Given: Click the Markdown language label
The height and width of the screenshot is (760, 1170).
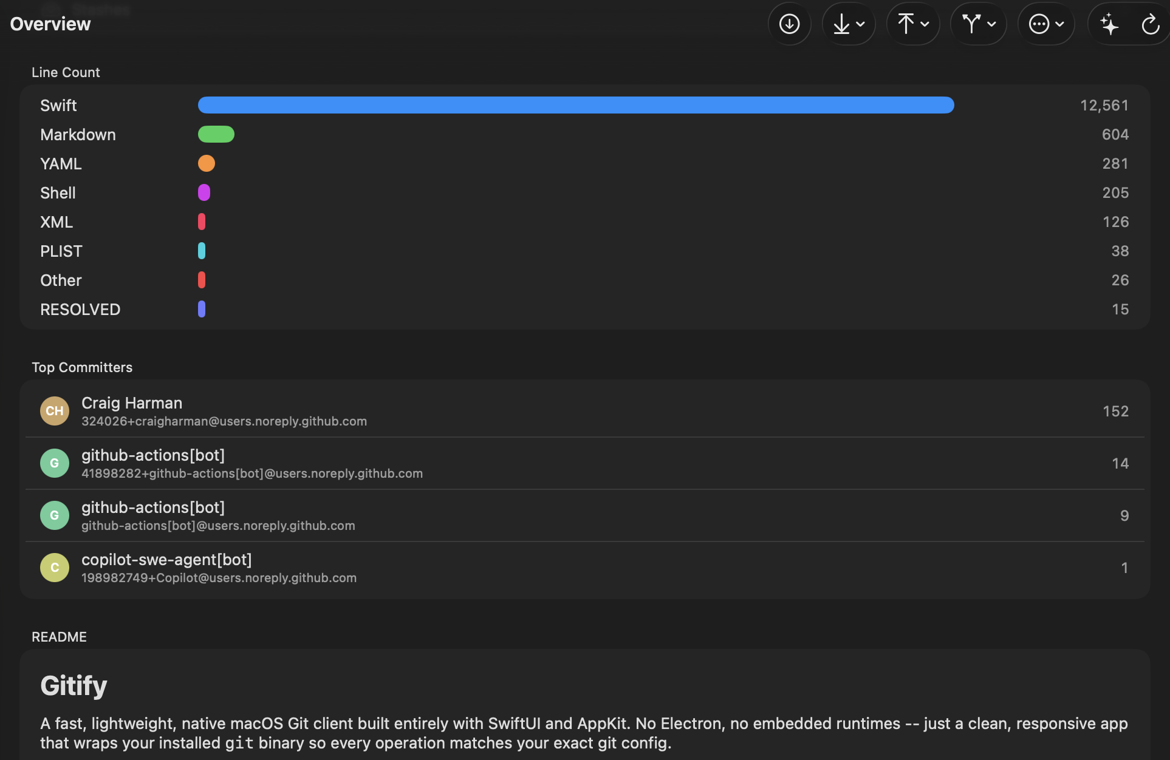Looking at the screenshot, I should (78, 135).
